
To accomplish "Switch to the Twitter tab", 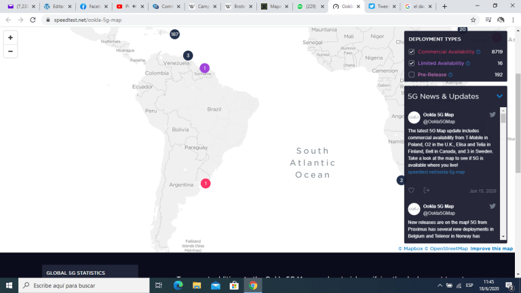I will tap(382, 6).
